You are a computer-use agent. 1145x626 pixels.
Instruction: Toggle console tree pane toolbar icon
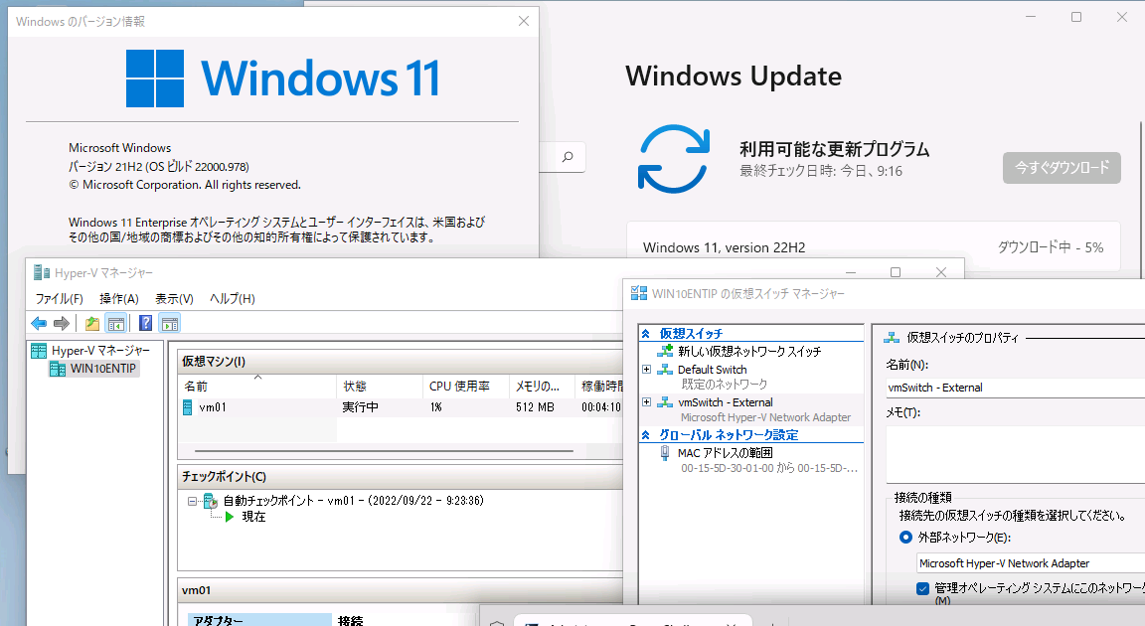pos(116,323)
